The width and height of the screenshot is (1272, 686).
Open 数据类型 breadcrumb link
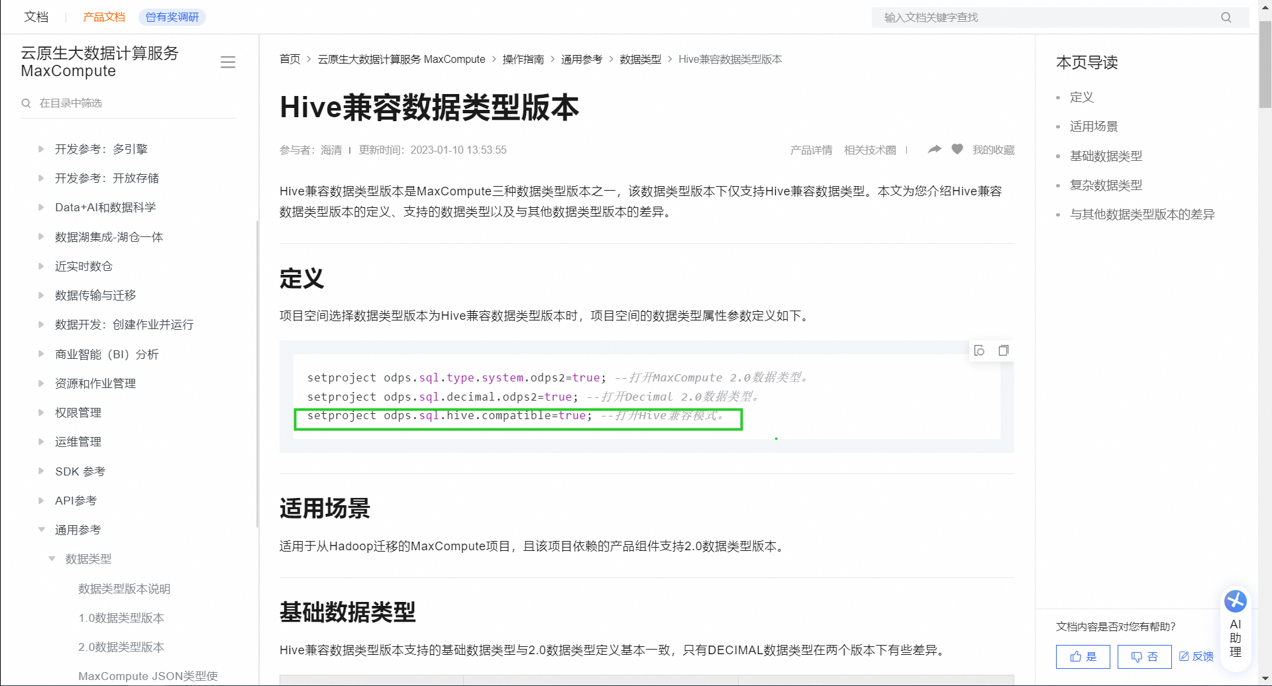(641, 60)
